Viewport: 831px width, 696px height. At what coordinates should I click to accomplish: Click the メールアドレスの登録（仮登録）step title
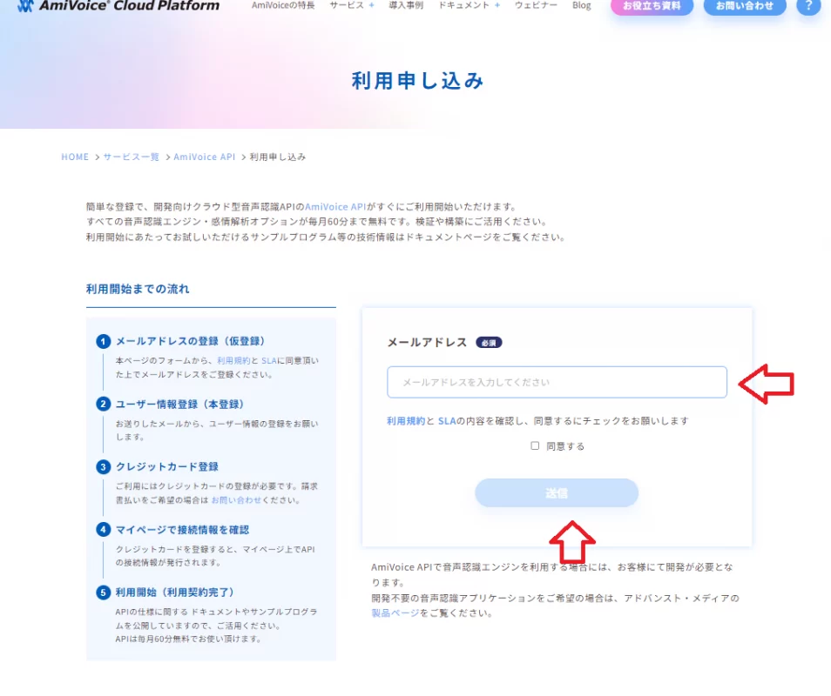190,341
